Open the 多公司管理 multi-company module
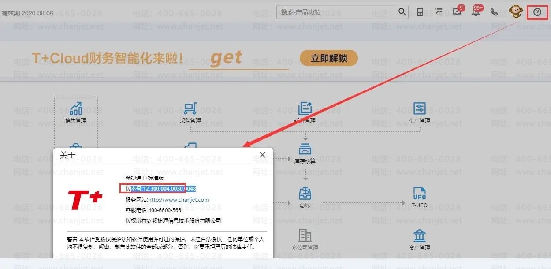The height and width of the screenshot is (269, 551). [305, 240]
